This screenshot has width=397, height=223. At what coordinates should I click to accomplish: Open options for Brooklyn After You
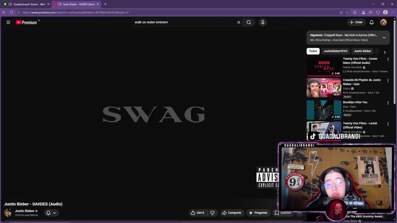388,103
